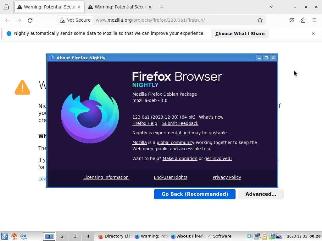This screenshot has height=241, width=322.
Task: Activate the Warning: Pote taskbar window
Action: pyautogui.click(x=152, y=236)
